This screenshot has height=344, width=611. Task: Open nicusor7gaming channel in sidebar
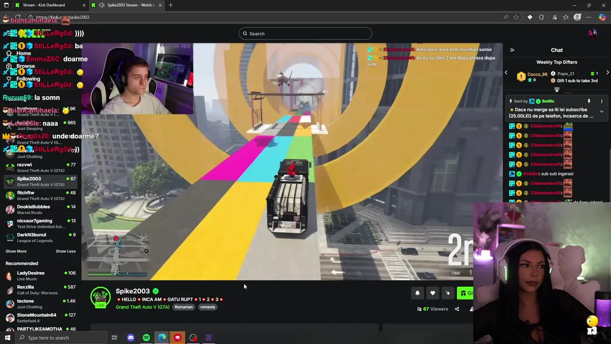tap(41, 224)
